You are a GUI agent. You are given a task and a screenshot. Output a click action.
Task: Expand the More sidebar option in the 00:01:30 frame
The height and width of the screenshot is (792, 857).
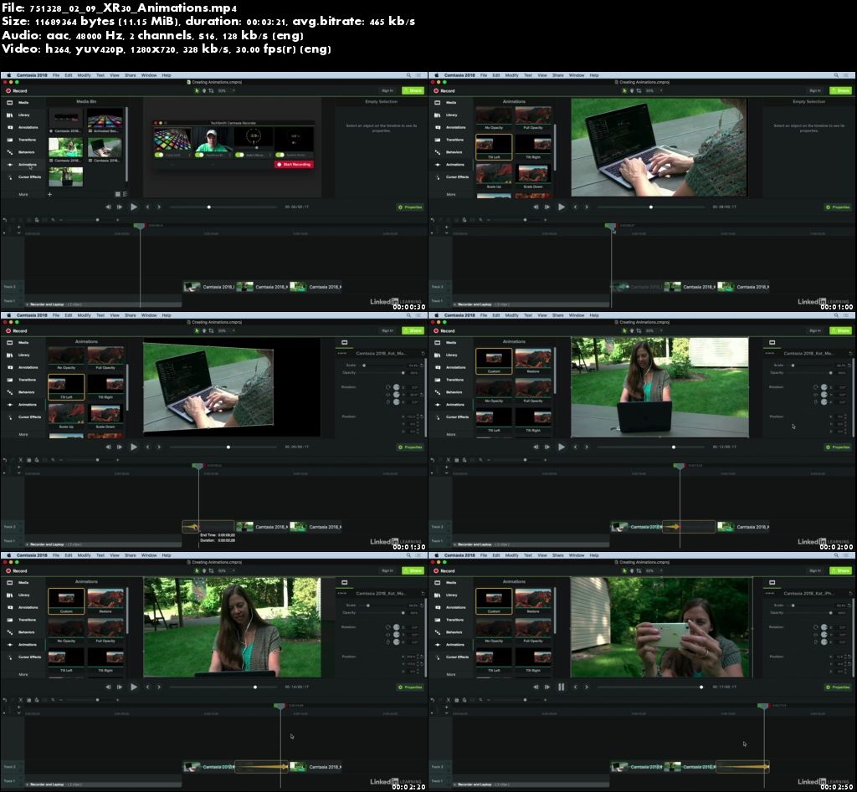pyautogui.click(x=29, y=434)
